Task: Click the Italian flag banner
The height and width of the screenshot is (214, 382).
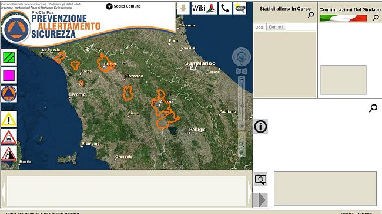Action: click(x=343, y=18)
